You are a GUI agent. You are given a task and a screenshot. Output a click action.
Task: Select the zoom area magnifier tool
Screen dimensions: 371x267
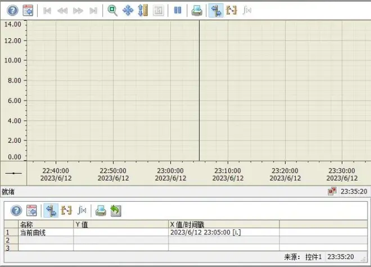coord(112,11)
